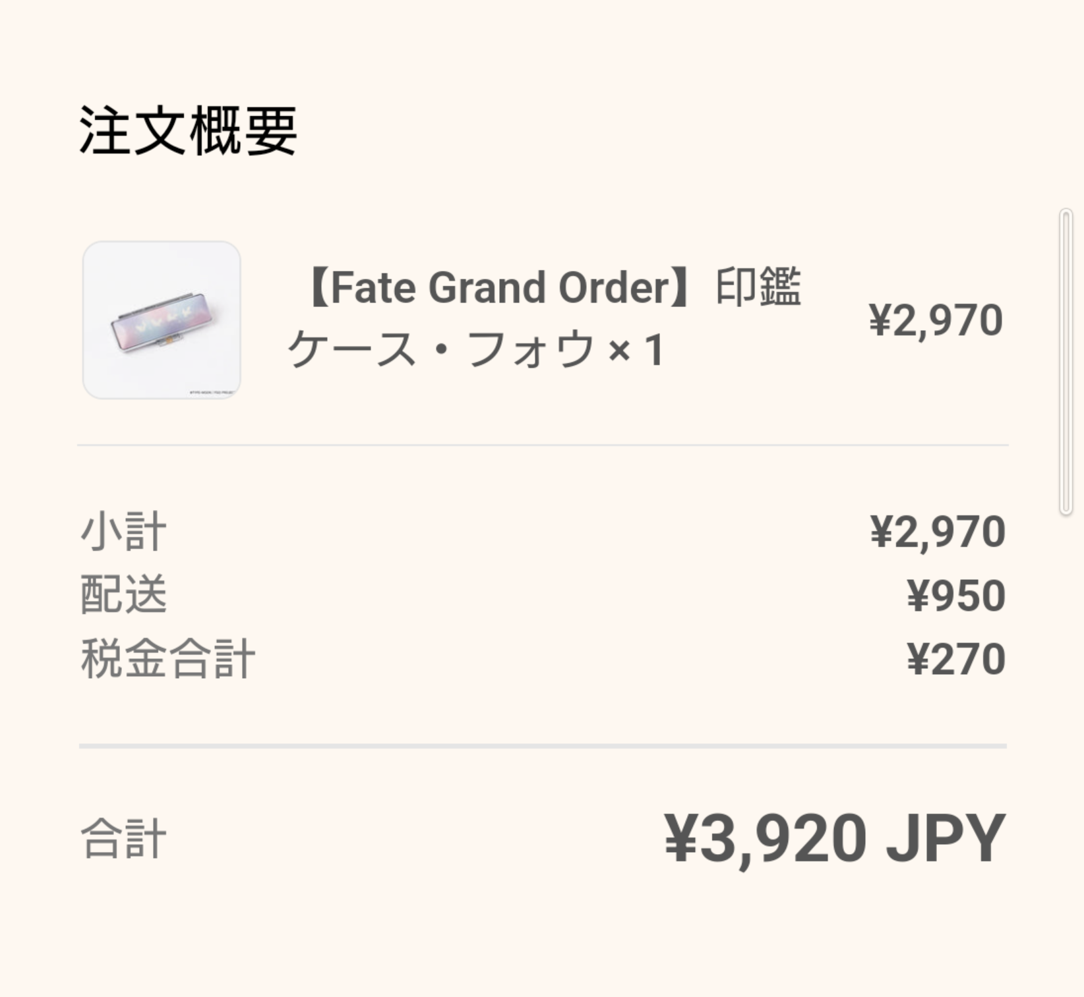Click the JPY currency code
Viewport: 1084px width, 997px height.
(x=946, y=838)
